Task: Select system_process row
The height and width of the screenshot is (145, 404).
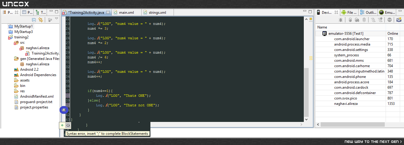Action: (x=360, y=55)
